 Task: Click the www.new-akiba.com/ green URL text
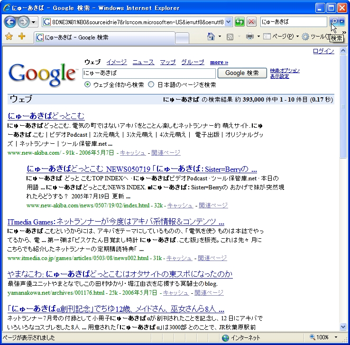tap(34, 153)
